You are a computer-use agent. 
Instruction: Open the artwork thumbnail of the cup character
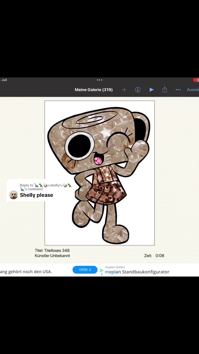pos(99,173)
